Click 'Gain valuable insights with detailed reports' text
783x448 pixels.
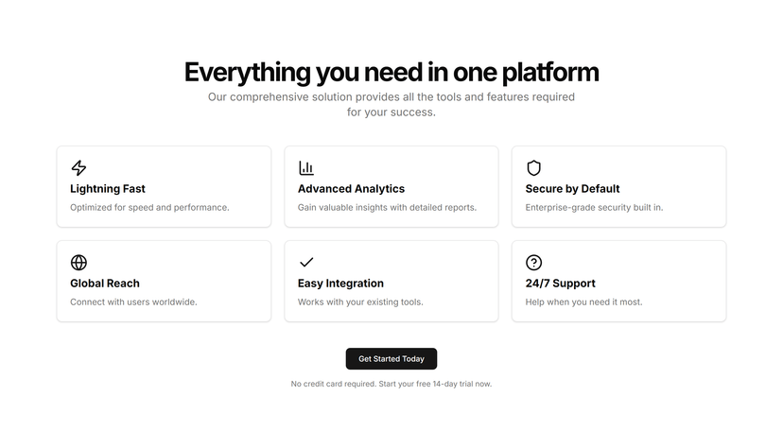point(387,208)
